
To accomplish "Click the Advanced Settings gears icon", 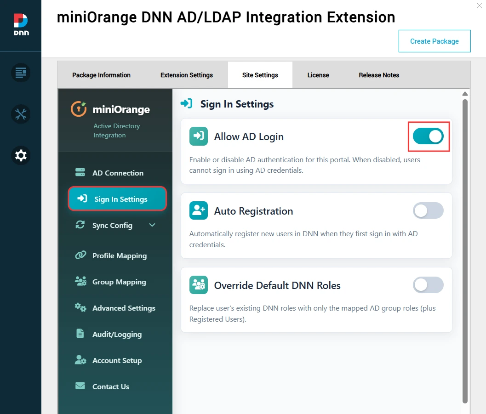I will [x=80, y=307].
